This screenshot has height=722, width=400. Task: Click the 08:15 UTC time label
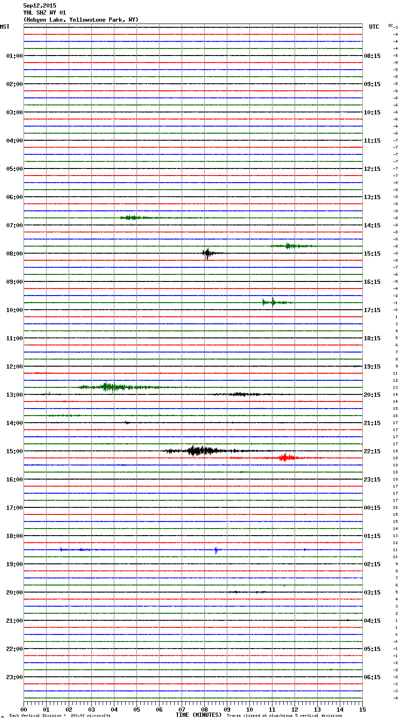point(372,56)
